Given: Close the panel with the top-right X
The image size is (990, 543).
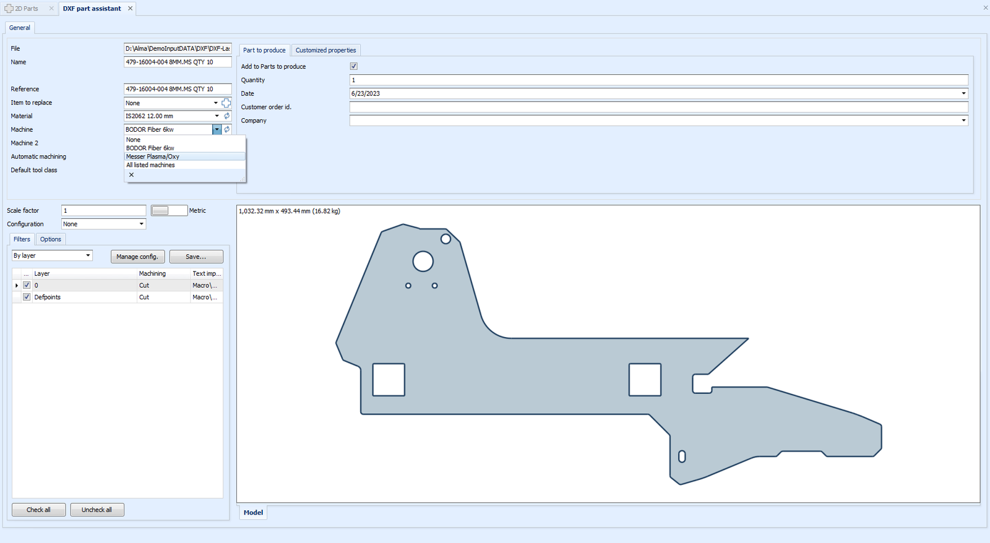Looking at the screenshot, I should click(985, 7).
